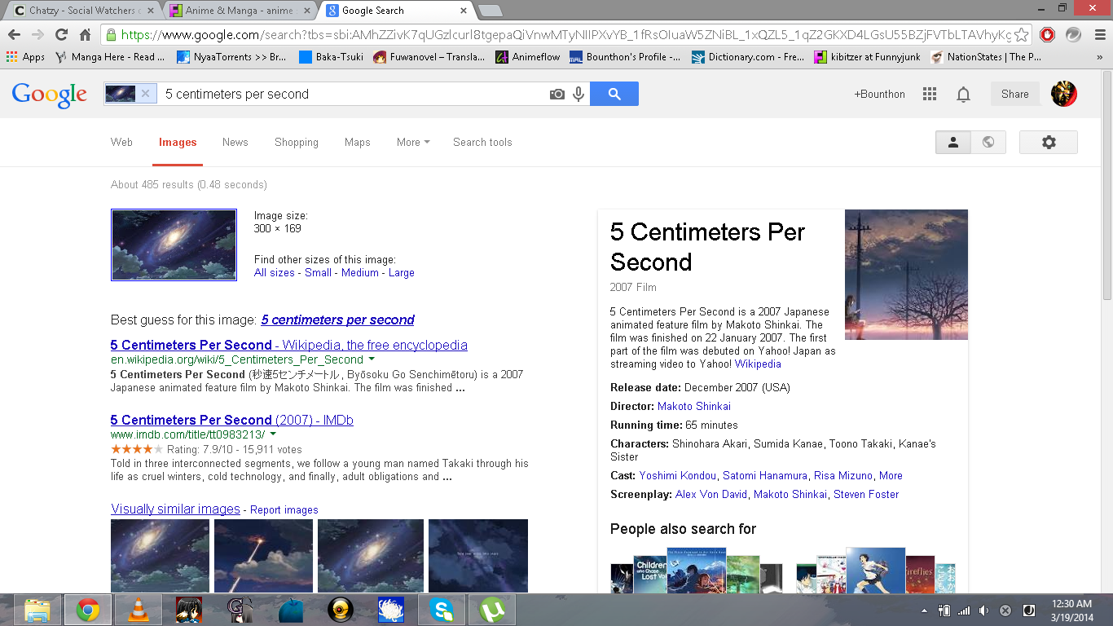Reload the page in Chrome

61,35
